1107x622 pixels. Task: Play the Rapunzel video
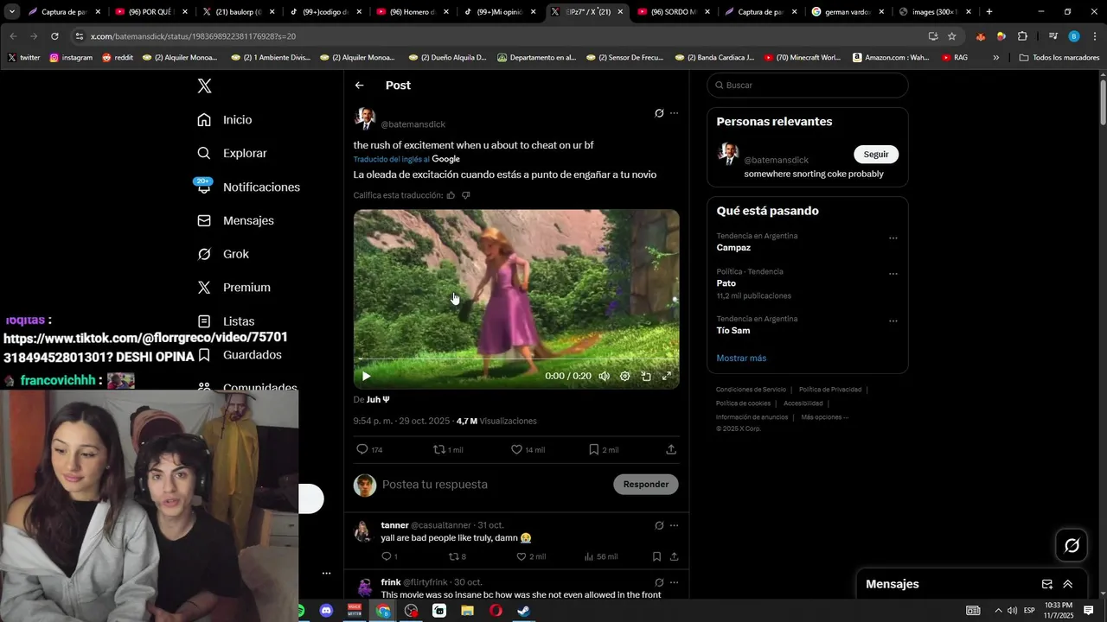(x=366, y=376)
